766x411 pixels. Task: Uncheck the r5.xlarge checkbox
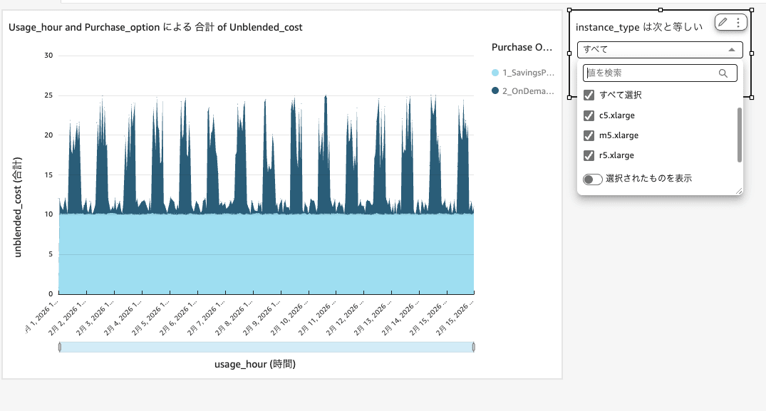[x=589, y=155]
